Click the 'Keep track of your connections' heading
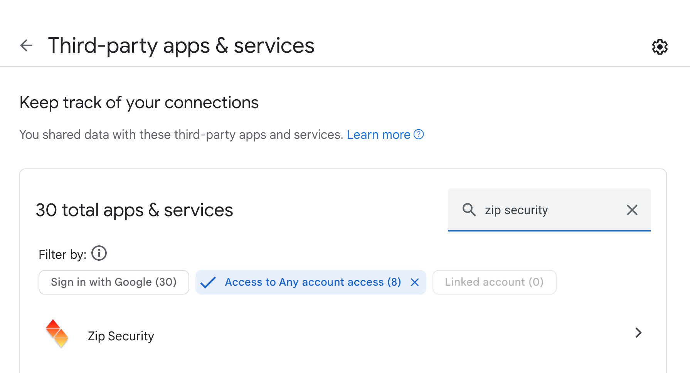 (x=139, y=103)
